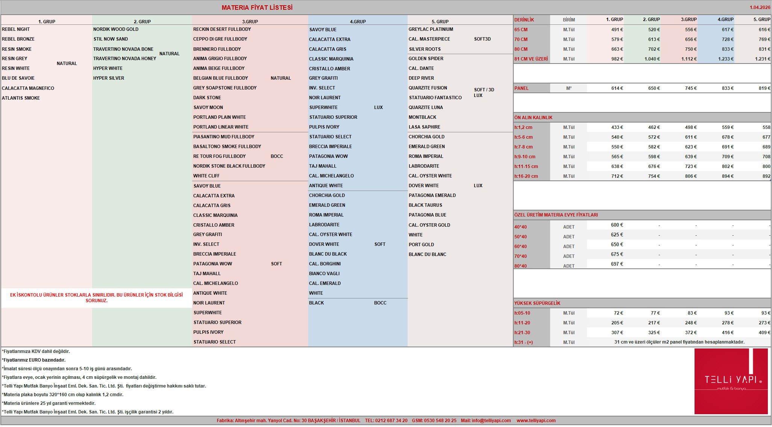
Task: Click the red EK İSKONTOLU ÜRÜNLER notice
Action: click(97, 298)
